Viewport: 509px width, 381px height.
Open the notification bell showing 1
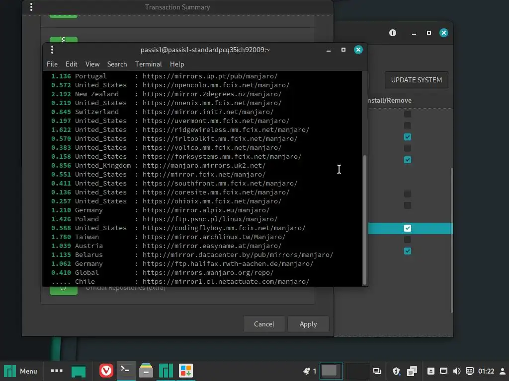click(x=309, y=371)
